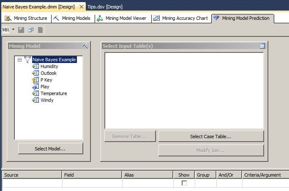Select the P Key column in the tree
This screenshot has height=191, width=289.
tap(46, 80)
